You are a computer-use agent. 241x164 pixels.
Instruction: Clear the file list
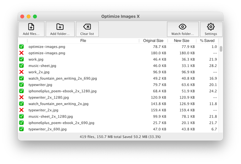pos(87,29)
